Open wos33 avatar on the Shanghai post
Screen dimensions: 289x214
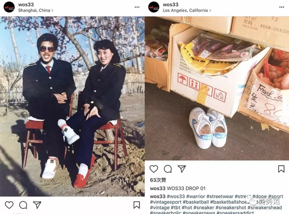[9, 7]
